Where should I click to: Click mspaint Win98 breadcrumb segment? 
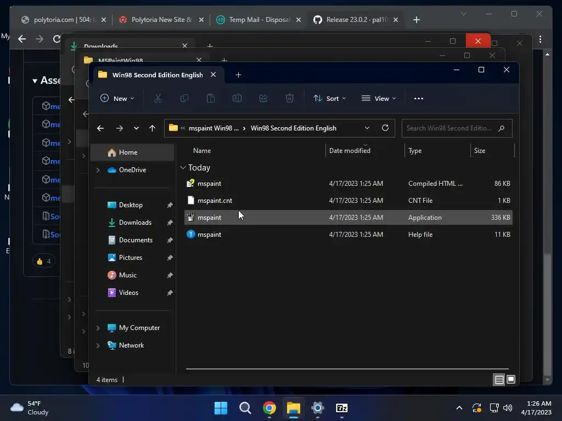213,128
